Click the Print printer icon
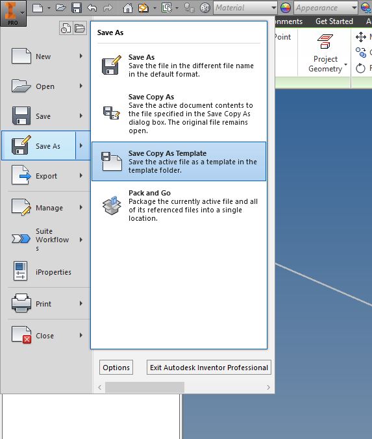 coord(21,303)
